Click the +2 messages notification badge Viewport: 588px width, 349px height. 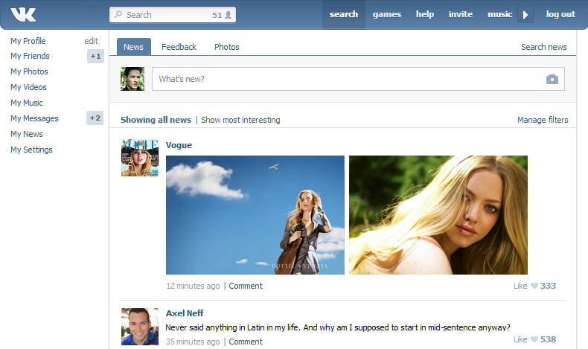(x=95, y=118)
